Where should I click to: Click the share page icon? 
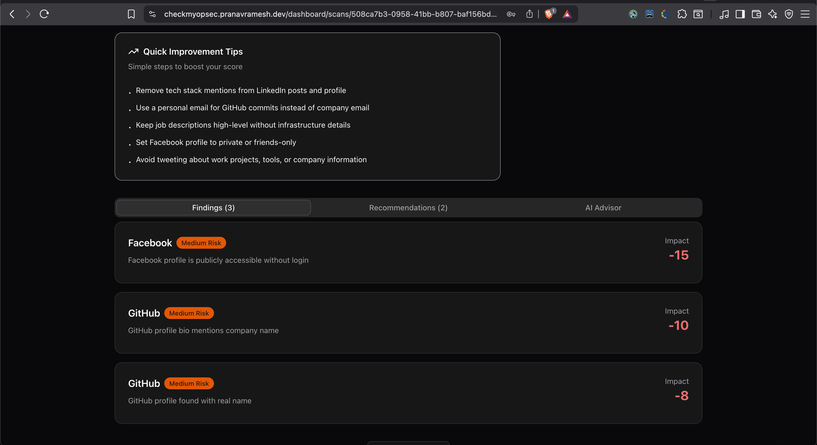click(x=529, y=14)
